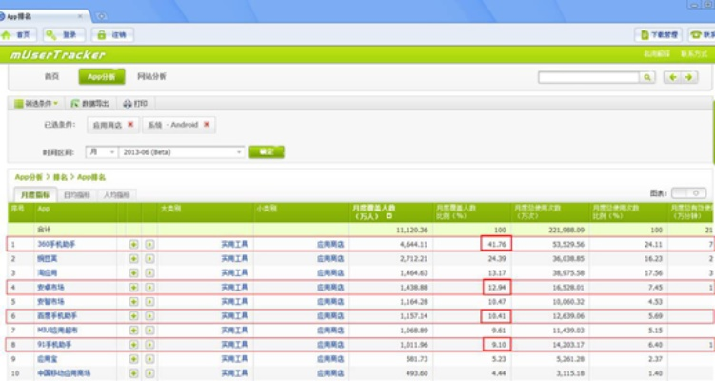Switch to the 网站分析 navigation tab
715x381 pixels.
151,76
